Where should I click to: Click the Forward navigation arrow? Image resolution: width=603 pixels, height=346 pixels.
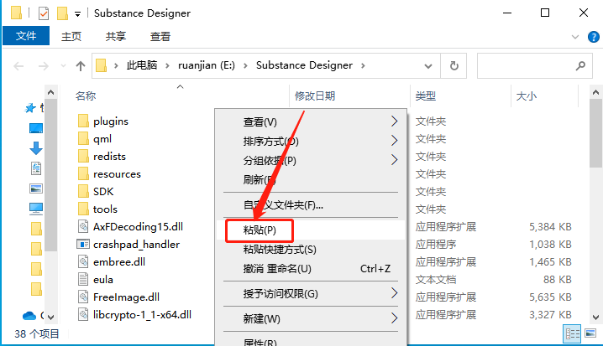[43, 66]
